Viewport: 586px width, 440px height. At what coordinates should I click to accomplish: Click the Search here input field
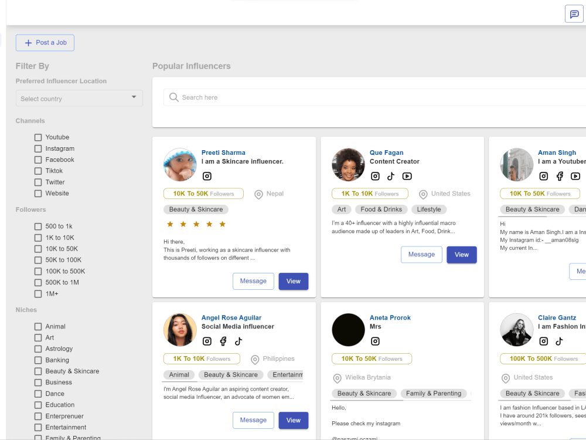click(375, 97)
